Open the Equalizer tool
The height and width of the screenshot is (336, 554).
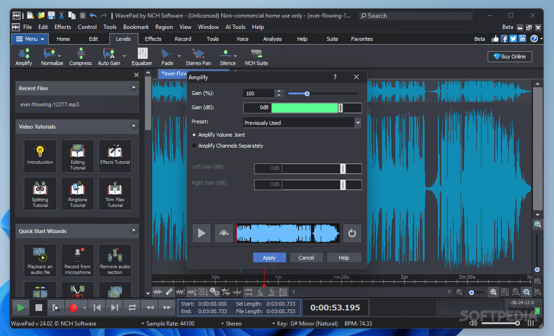pos(142,56)
